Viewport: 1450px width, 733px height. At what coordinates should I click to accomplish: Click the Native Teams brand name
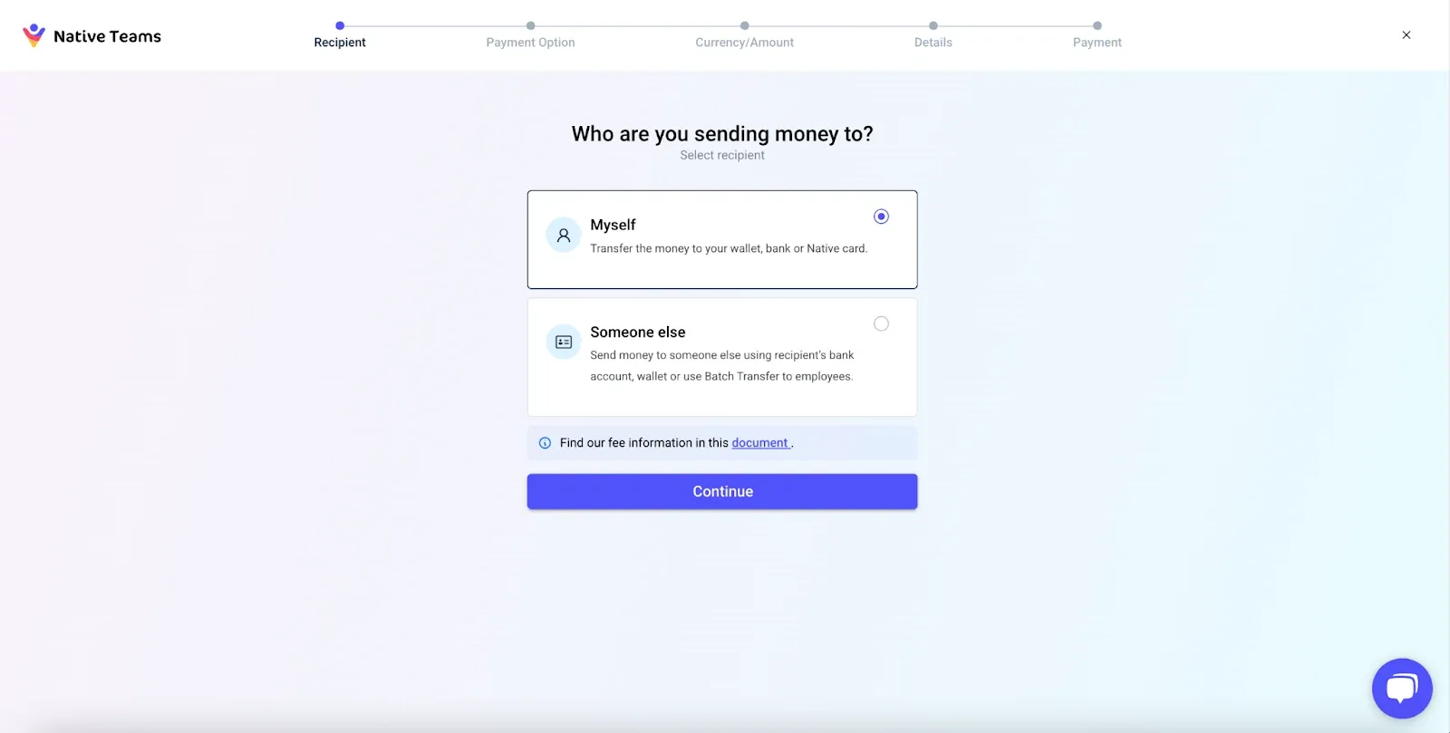(x=107, y=36)
